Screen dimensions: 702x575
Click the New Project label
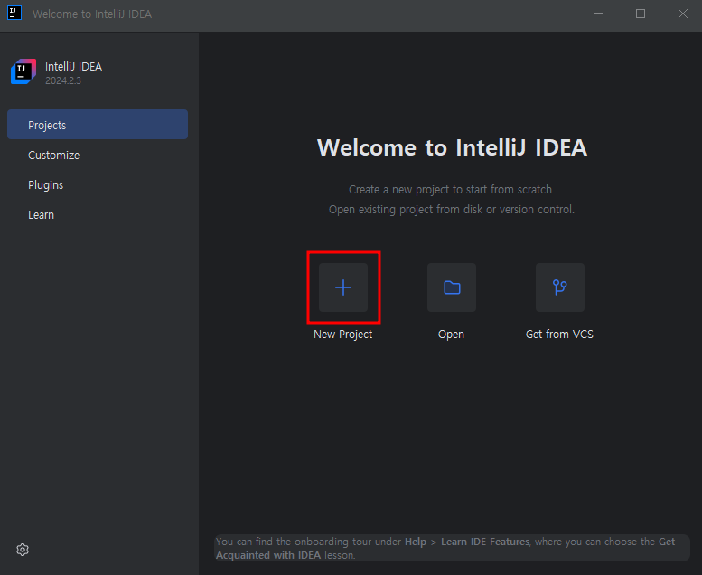[x=343, y=335]
